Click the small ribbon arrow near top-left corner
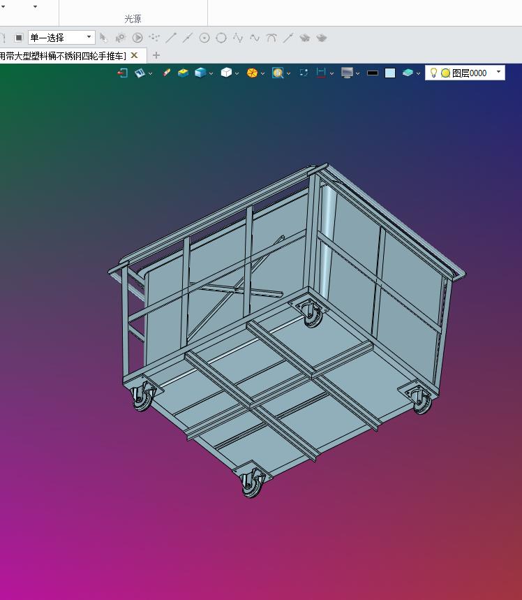This screenshot has width=522, height=600. pyautogui.click(x=3, y=6)
